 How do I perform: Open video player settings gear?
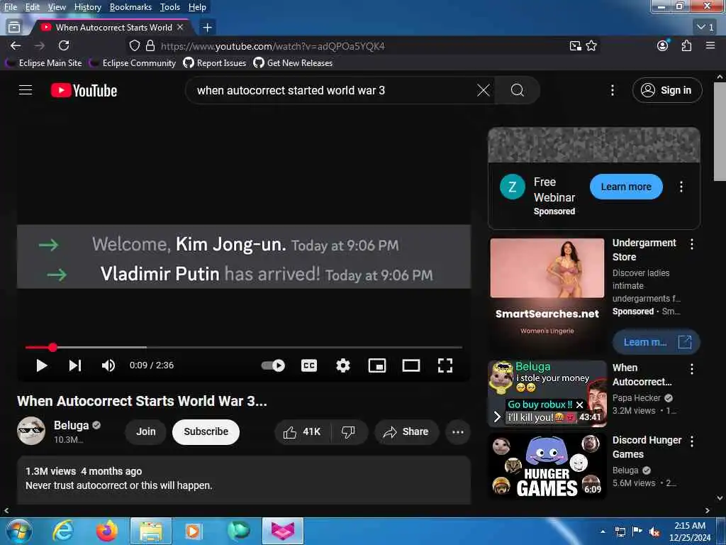pos(343,365)
